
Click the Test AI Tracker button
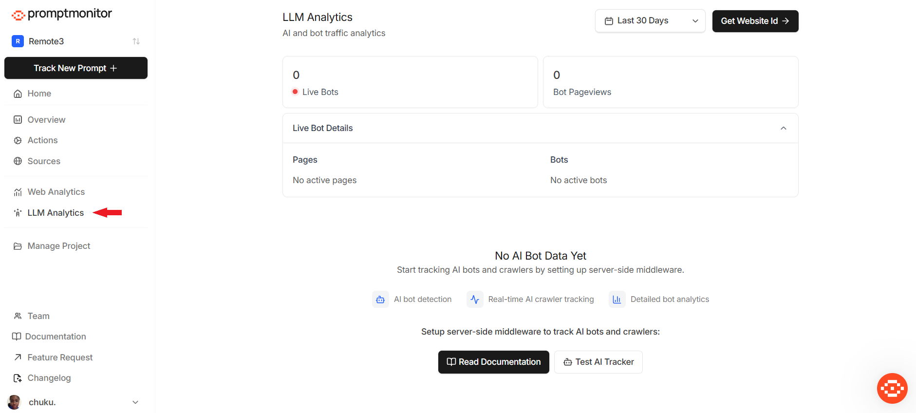tap(598, 362)
